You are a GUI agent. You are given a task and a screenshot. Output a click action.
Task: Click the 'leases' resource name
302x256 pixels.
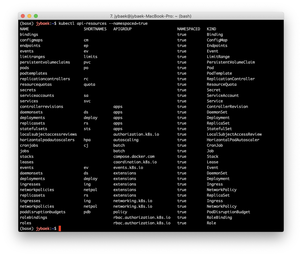pos(27,162)
